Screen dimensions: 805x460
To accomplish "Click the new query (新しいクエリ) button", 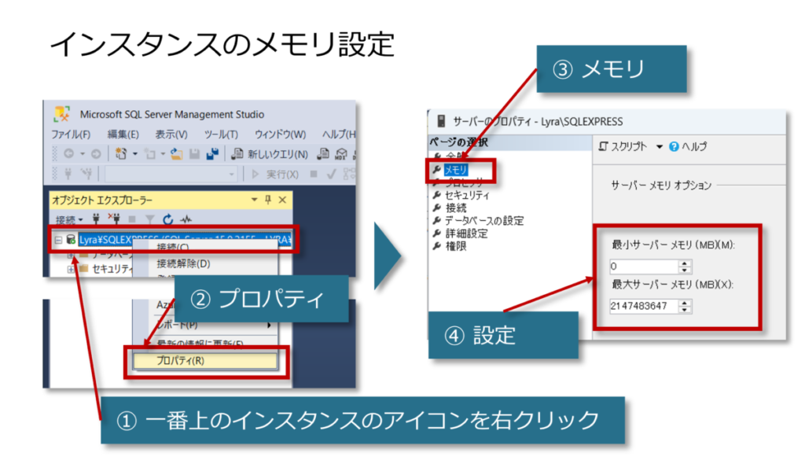I will [269, 154].
